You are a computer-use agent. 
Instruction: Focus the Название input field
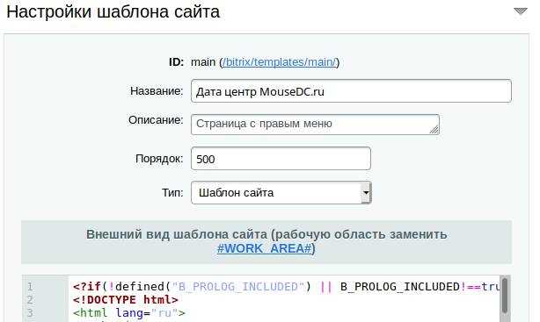pyautogui.click(x=351, y=91)
